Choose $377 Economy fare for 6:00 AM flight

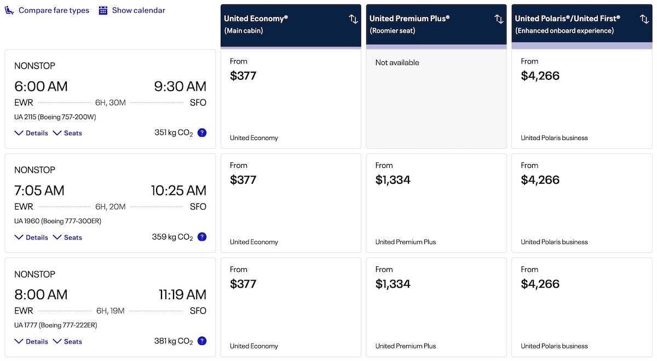(291, 98)
